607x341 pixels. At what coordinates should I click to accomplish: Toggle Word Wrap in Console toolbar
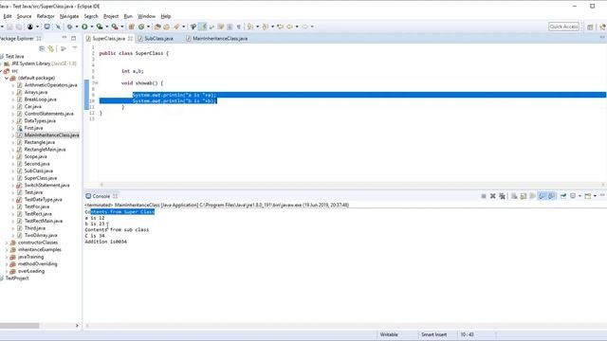pyautogui.click(x=533, y=196)
